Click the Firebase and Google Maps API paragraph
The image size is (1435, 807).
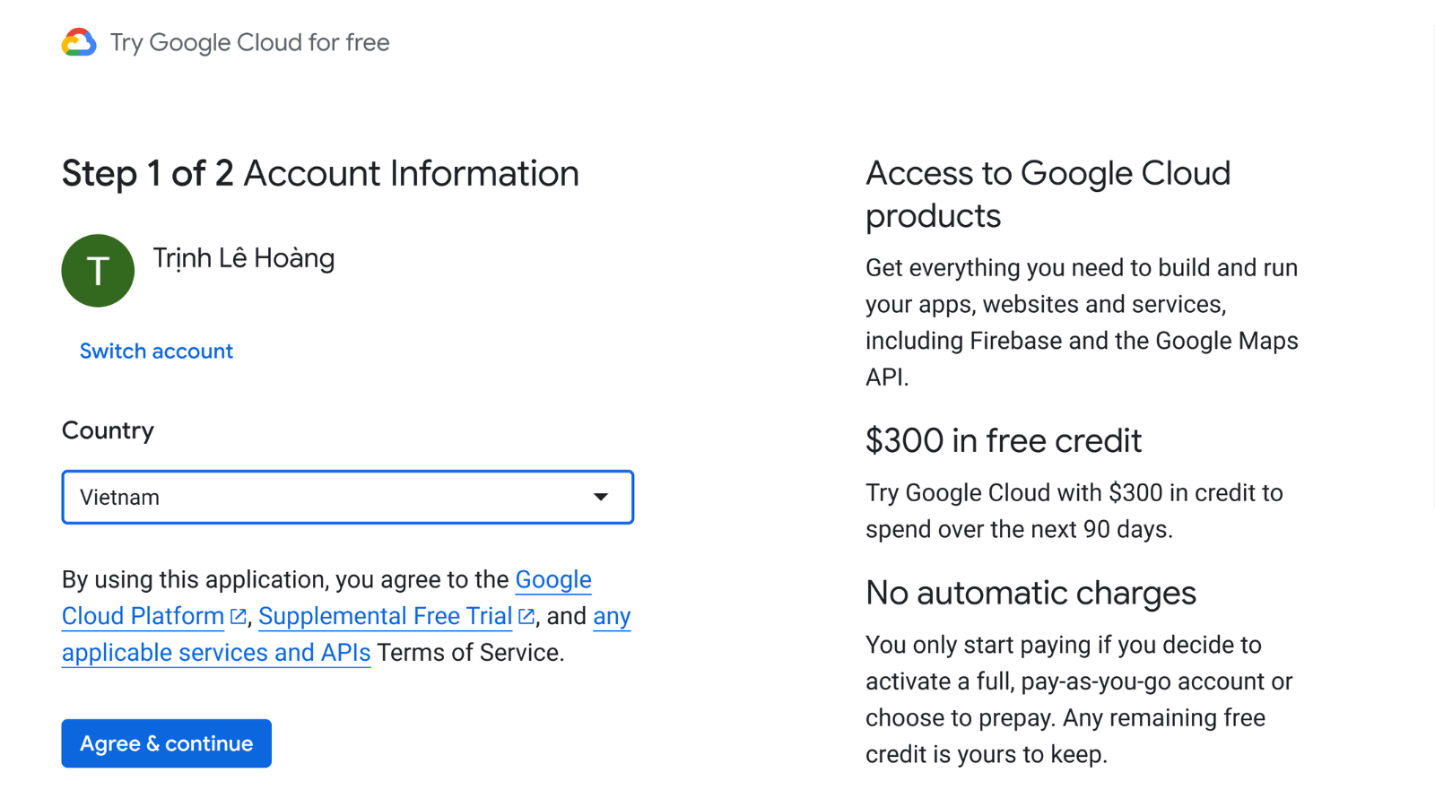click(1081, 322)
